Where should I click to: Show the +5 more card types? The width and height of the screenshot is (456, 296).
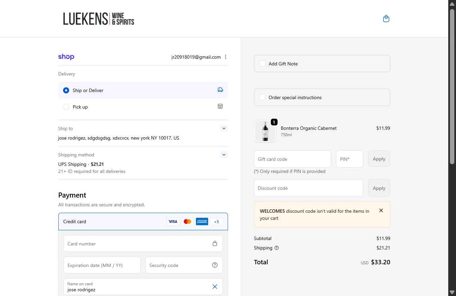click(x=217, y=221)
